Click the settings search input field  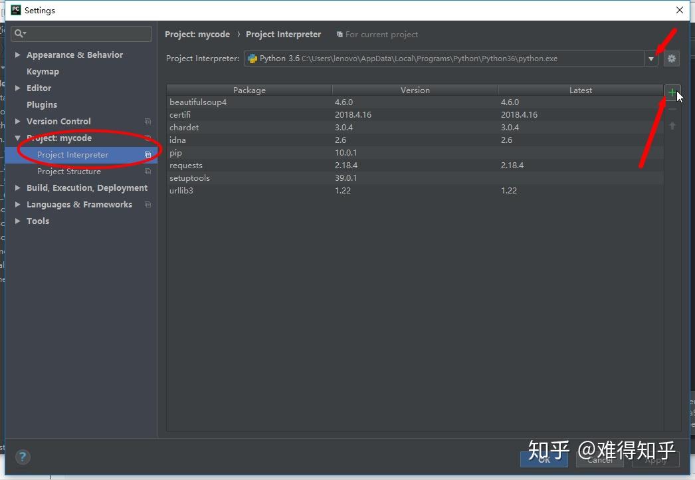pyautogui.click(x=82, y=34)
